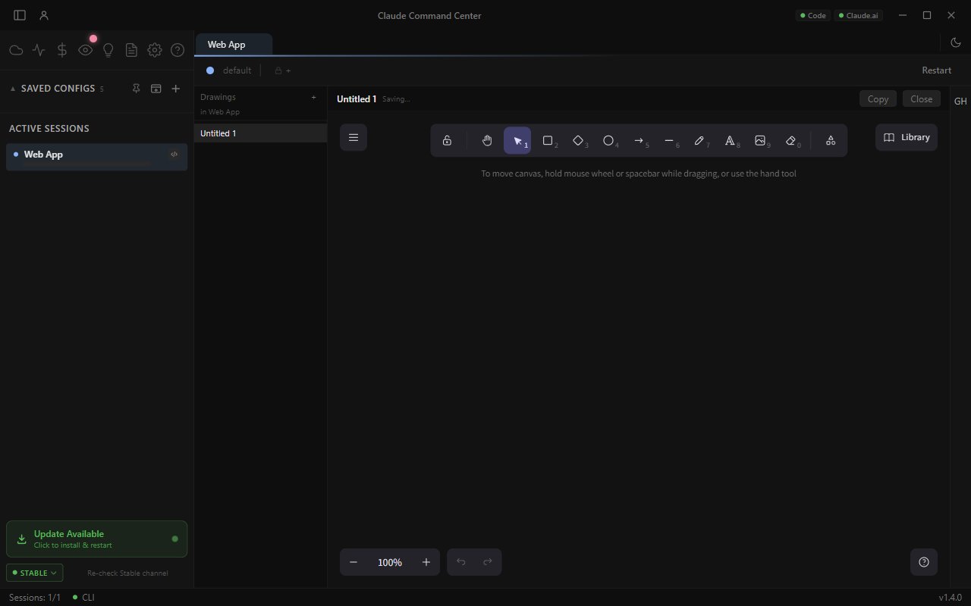Screen dimensions: 971x606
Task: Click the code badge on Web App session
Action: [x=174, y=154]
